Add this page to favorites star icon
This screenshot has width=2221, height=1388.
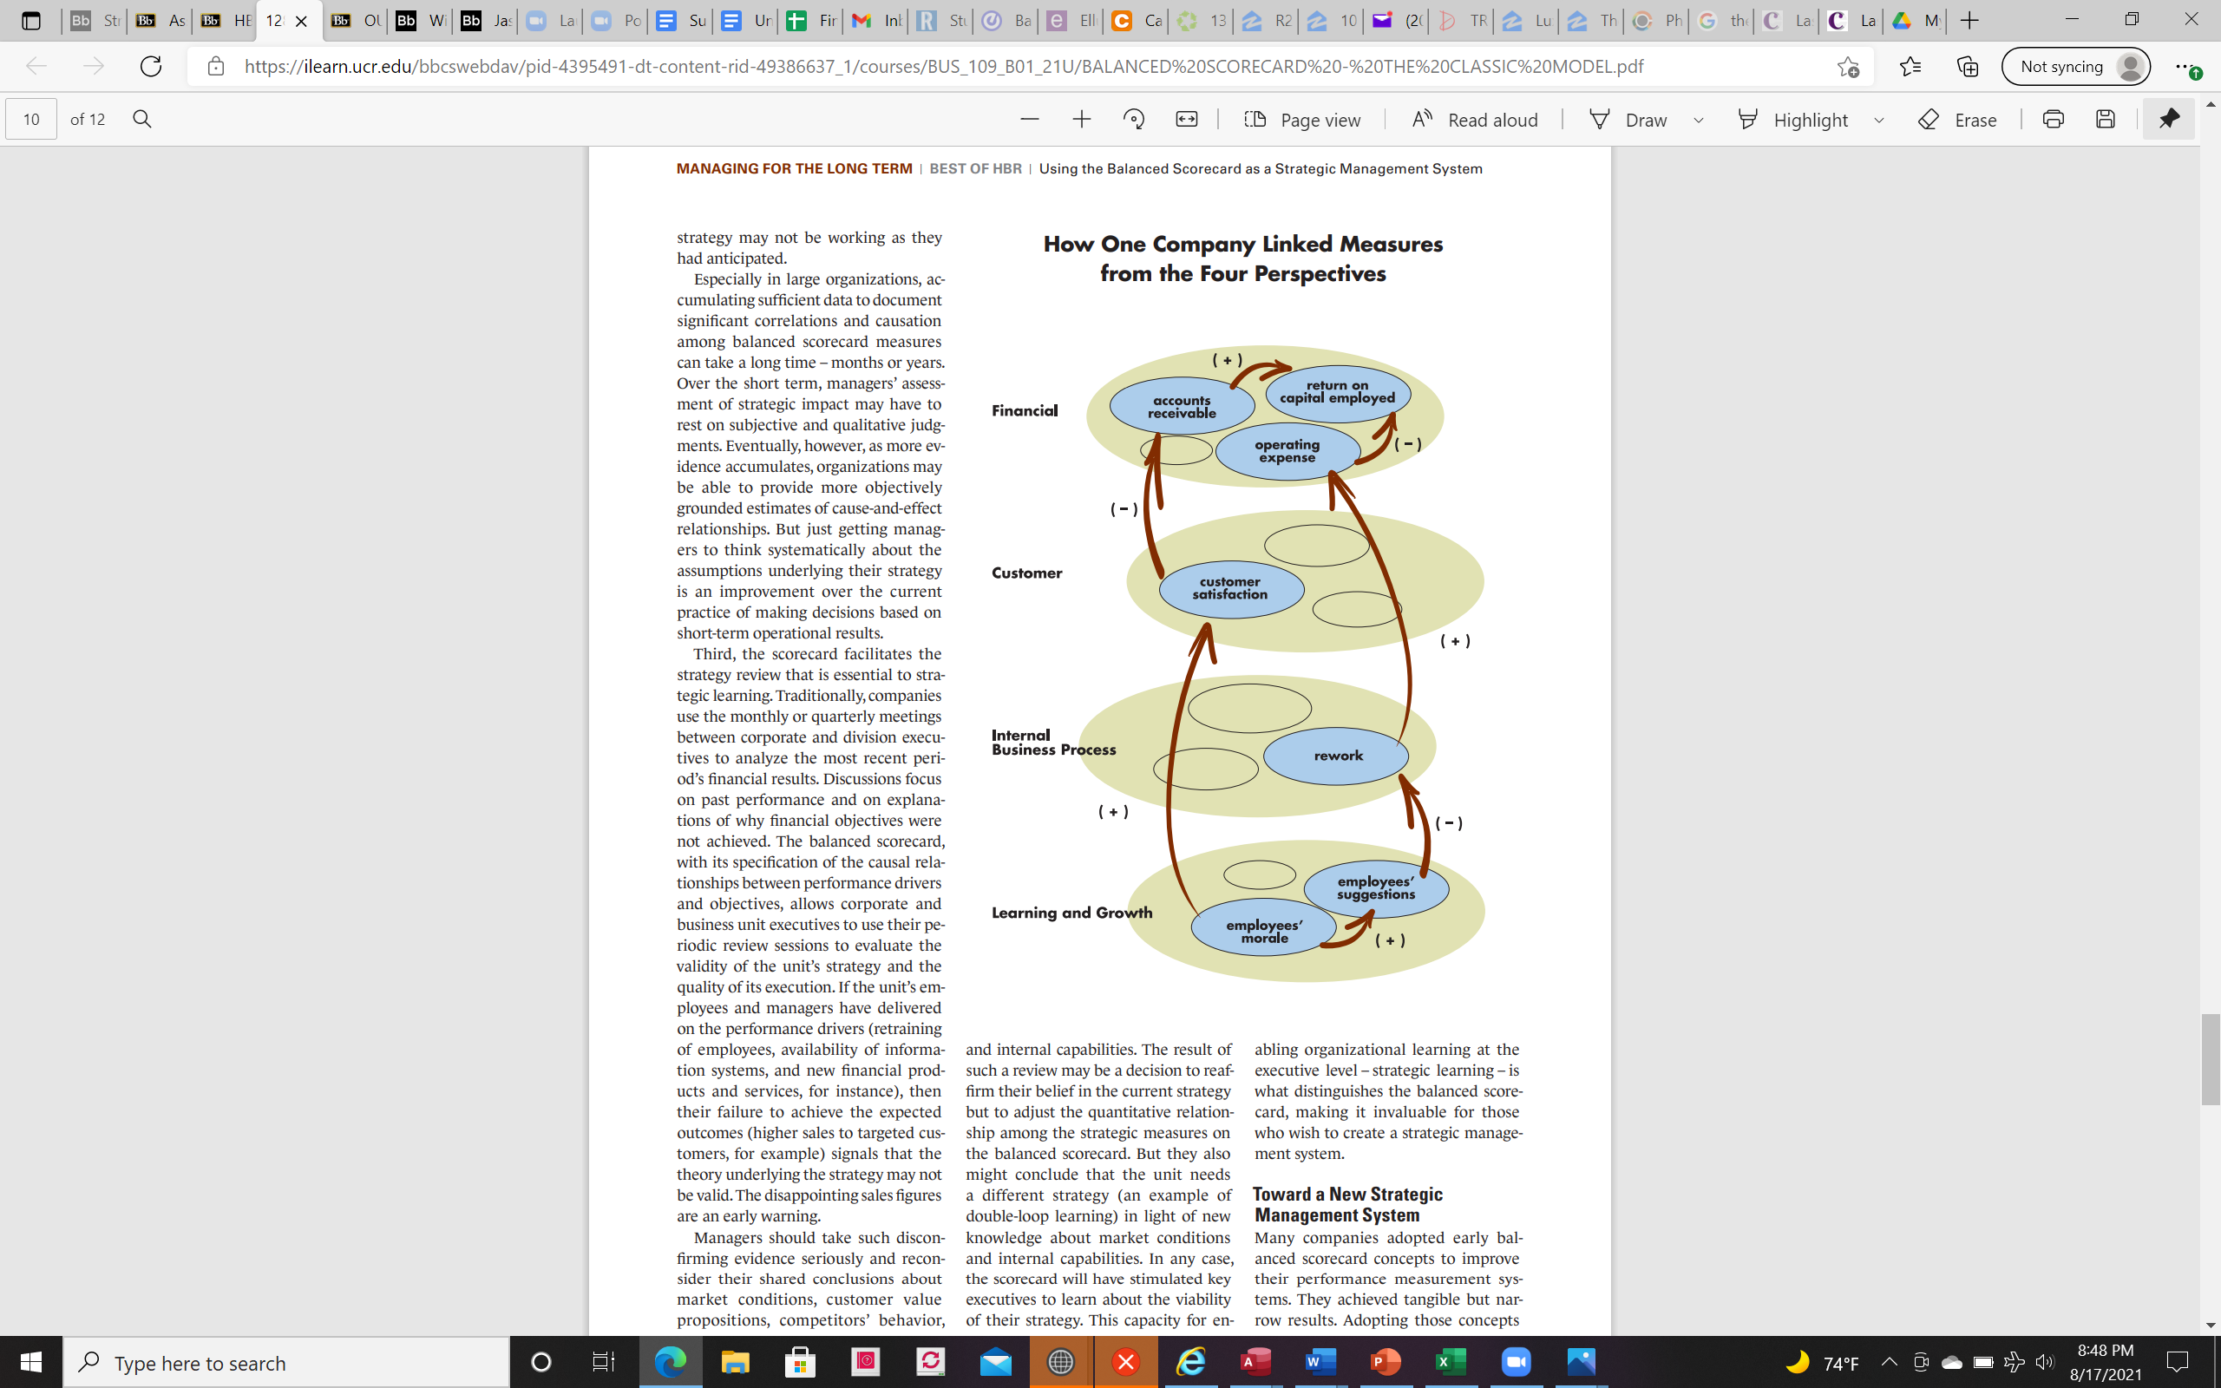(1847, 66)
